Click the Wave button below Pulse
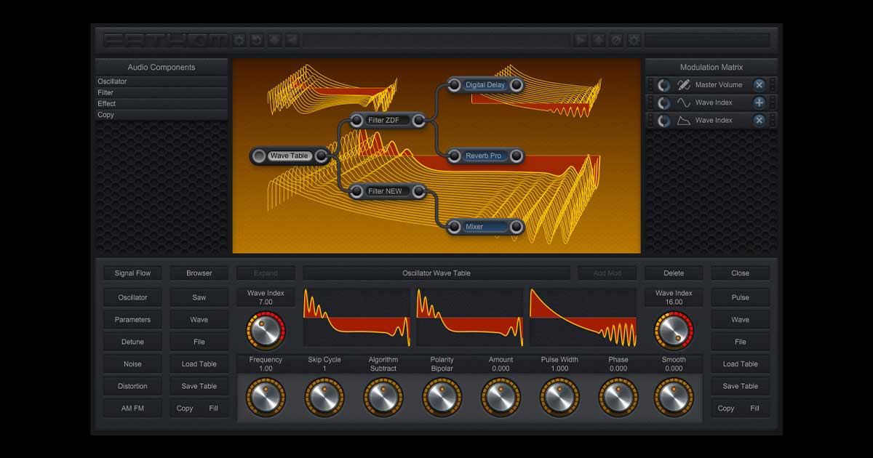The height and width of the screenshot is (458, 873). [741, 320]
